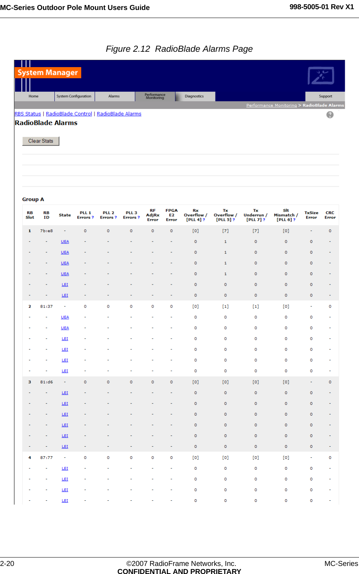Click the RB Slot column header
The height and width of the screenshot is (574, 359).
(30, 215)
